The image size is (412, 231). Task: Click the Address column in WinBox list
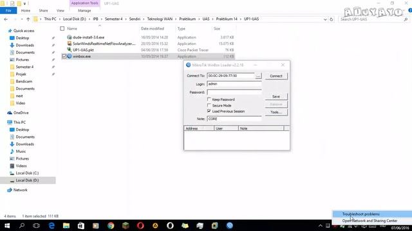tap(199, 128)
